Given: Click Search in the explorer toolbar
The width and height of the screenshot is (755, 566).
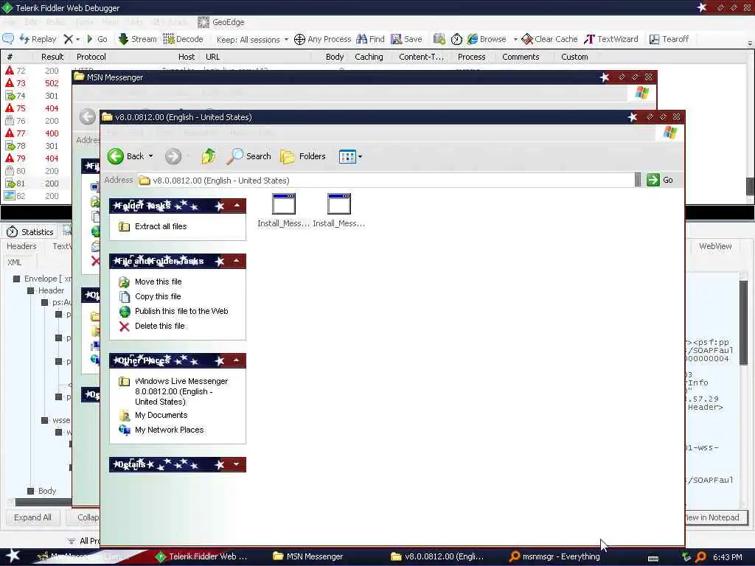Looking at the screenshot, I should coord(249,156).
